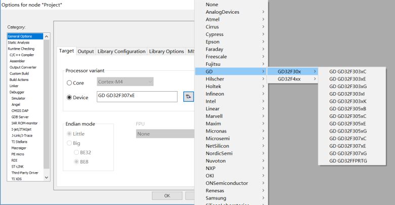Image resolution: width=395 pixels, height=205 pixels.
Task: Open the Library Options tab
Action: (167, 51)
